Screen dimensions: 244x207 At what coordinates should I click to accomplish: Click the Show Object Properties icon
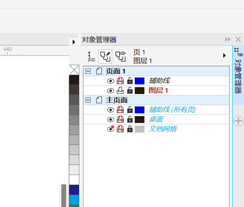(x=91, y=56)
